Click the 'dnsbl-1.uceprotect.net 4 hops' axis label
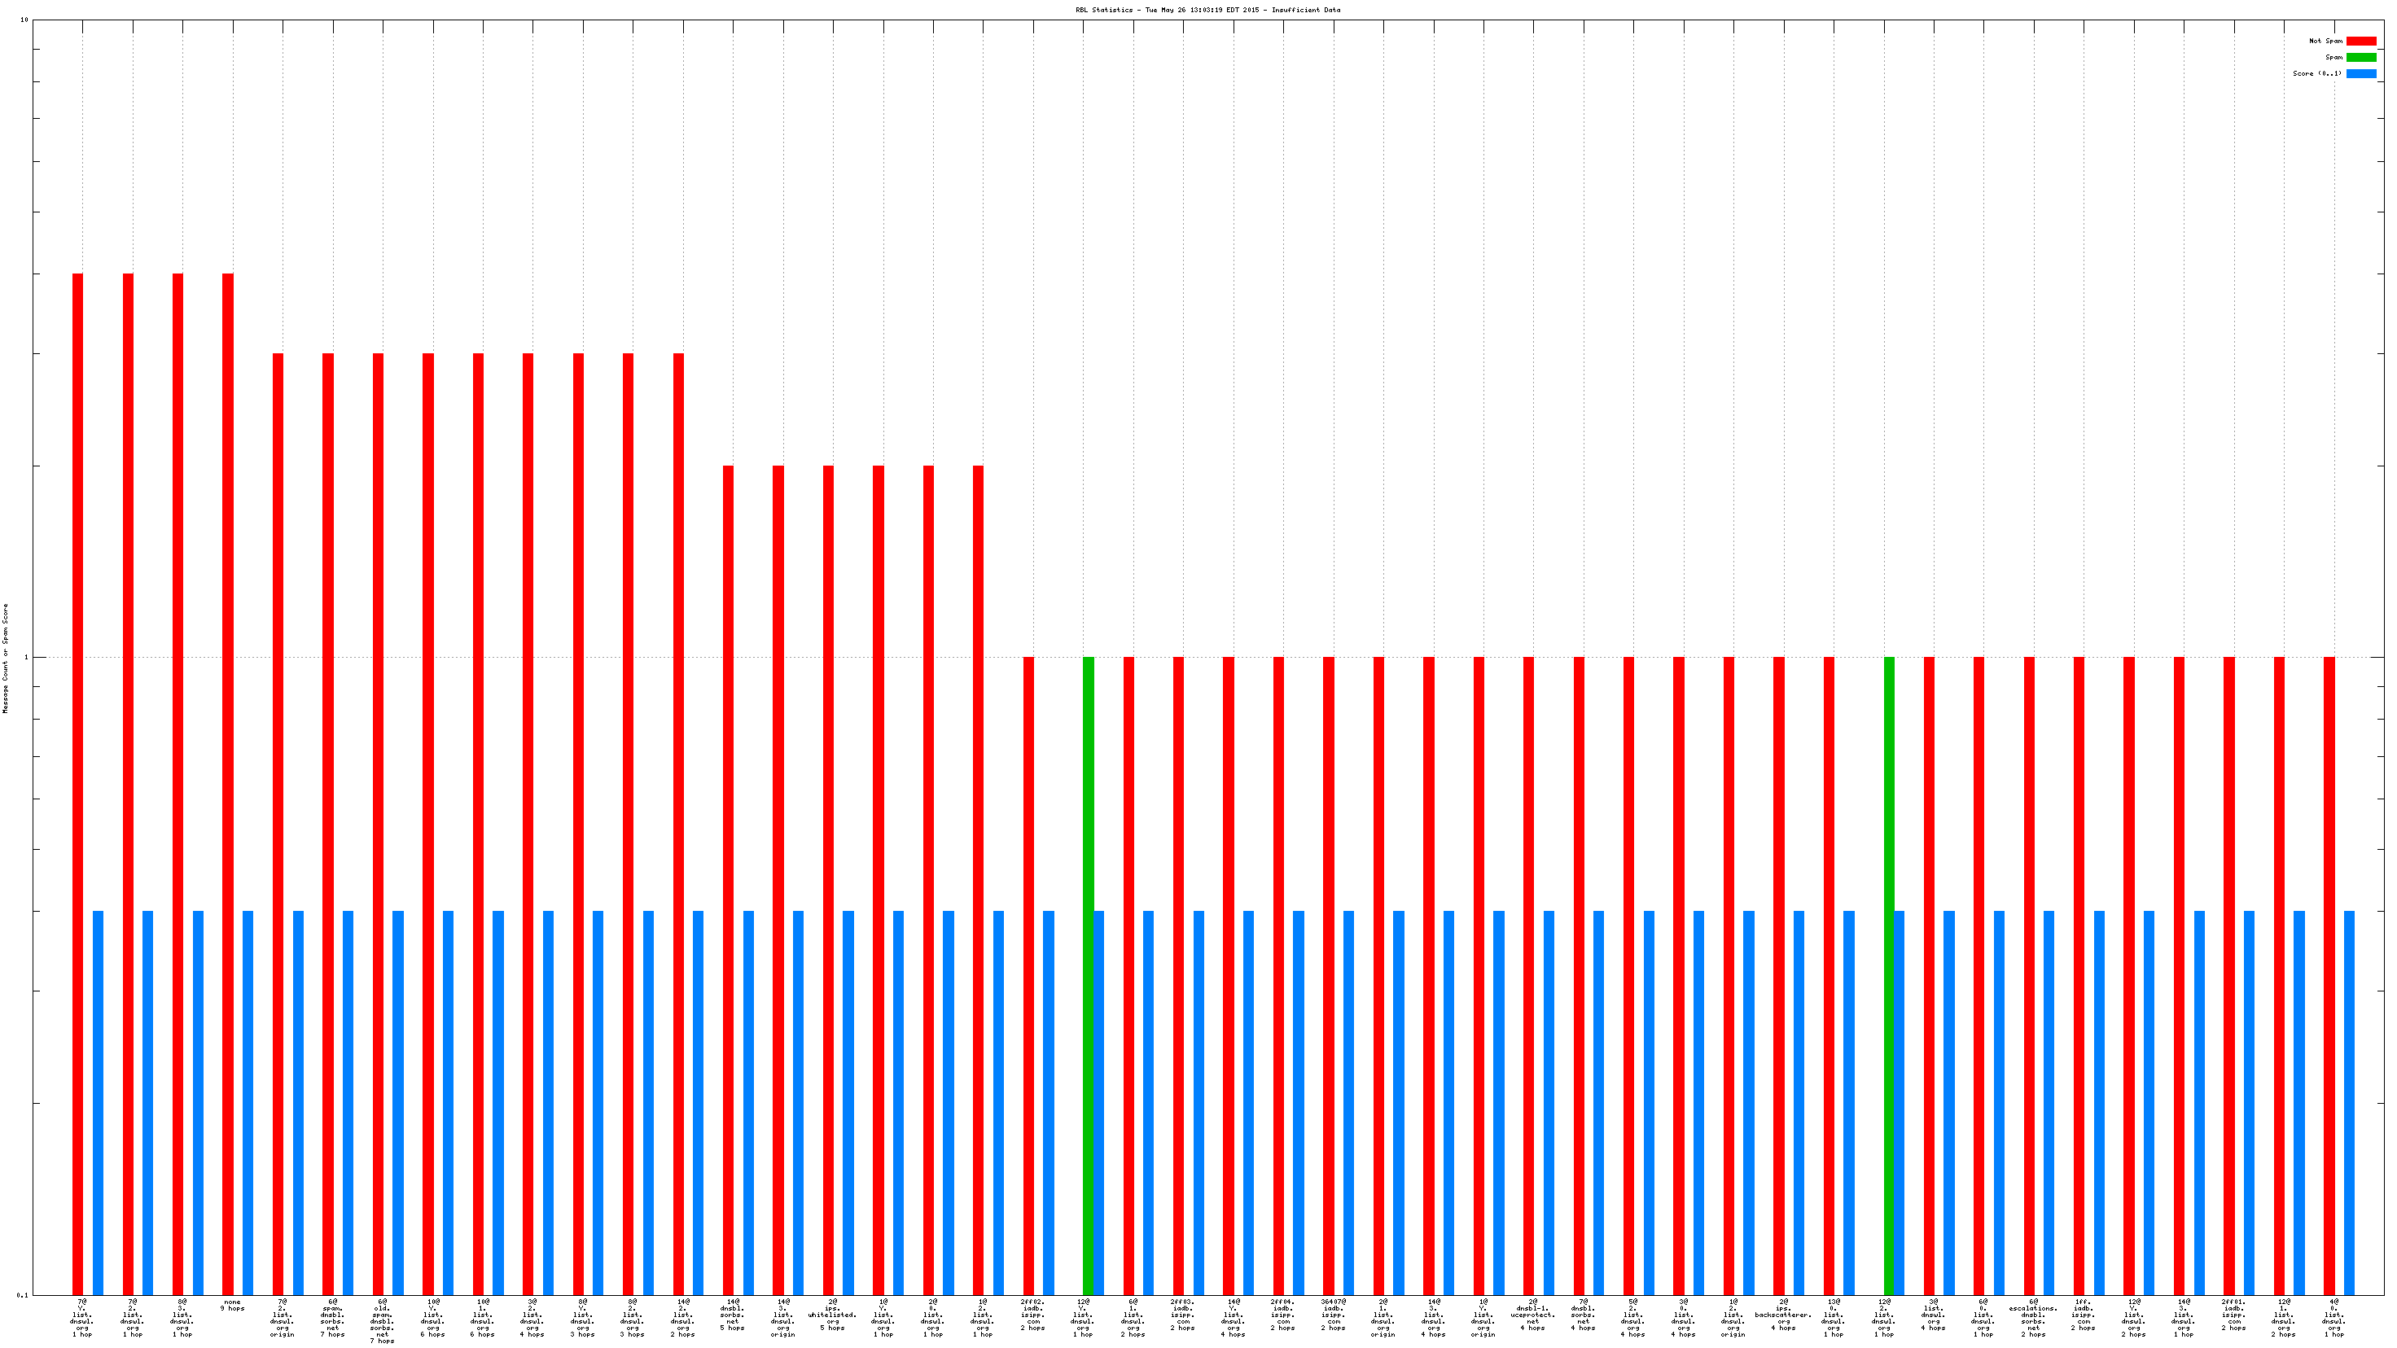 [x=1532, y=1315]
